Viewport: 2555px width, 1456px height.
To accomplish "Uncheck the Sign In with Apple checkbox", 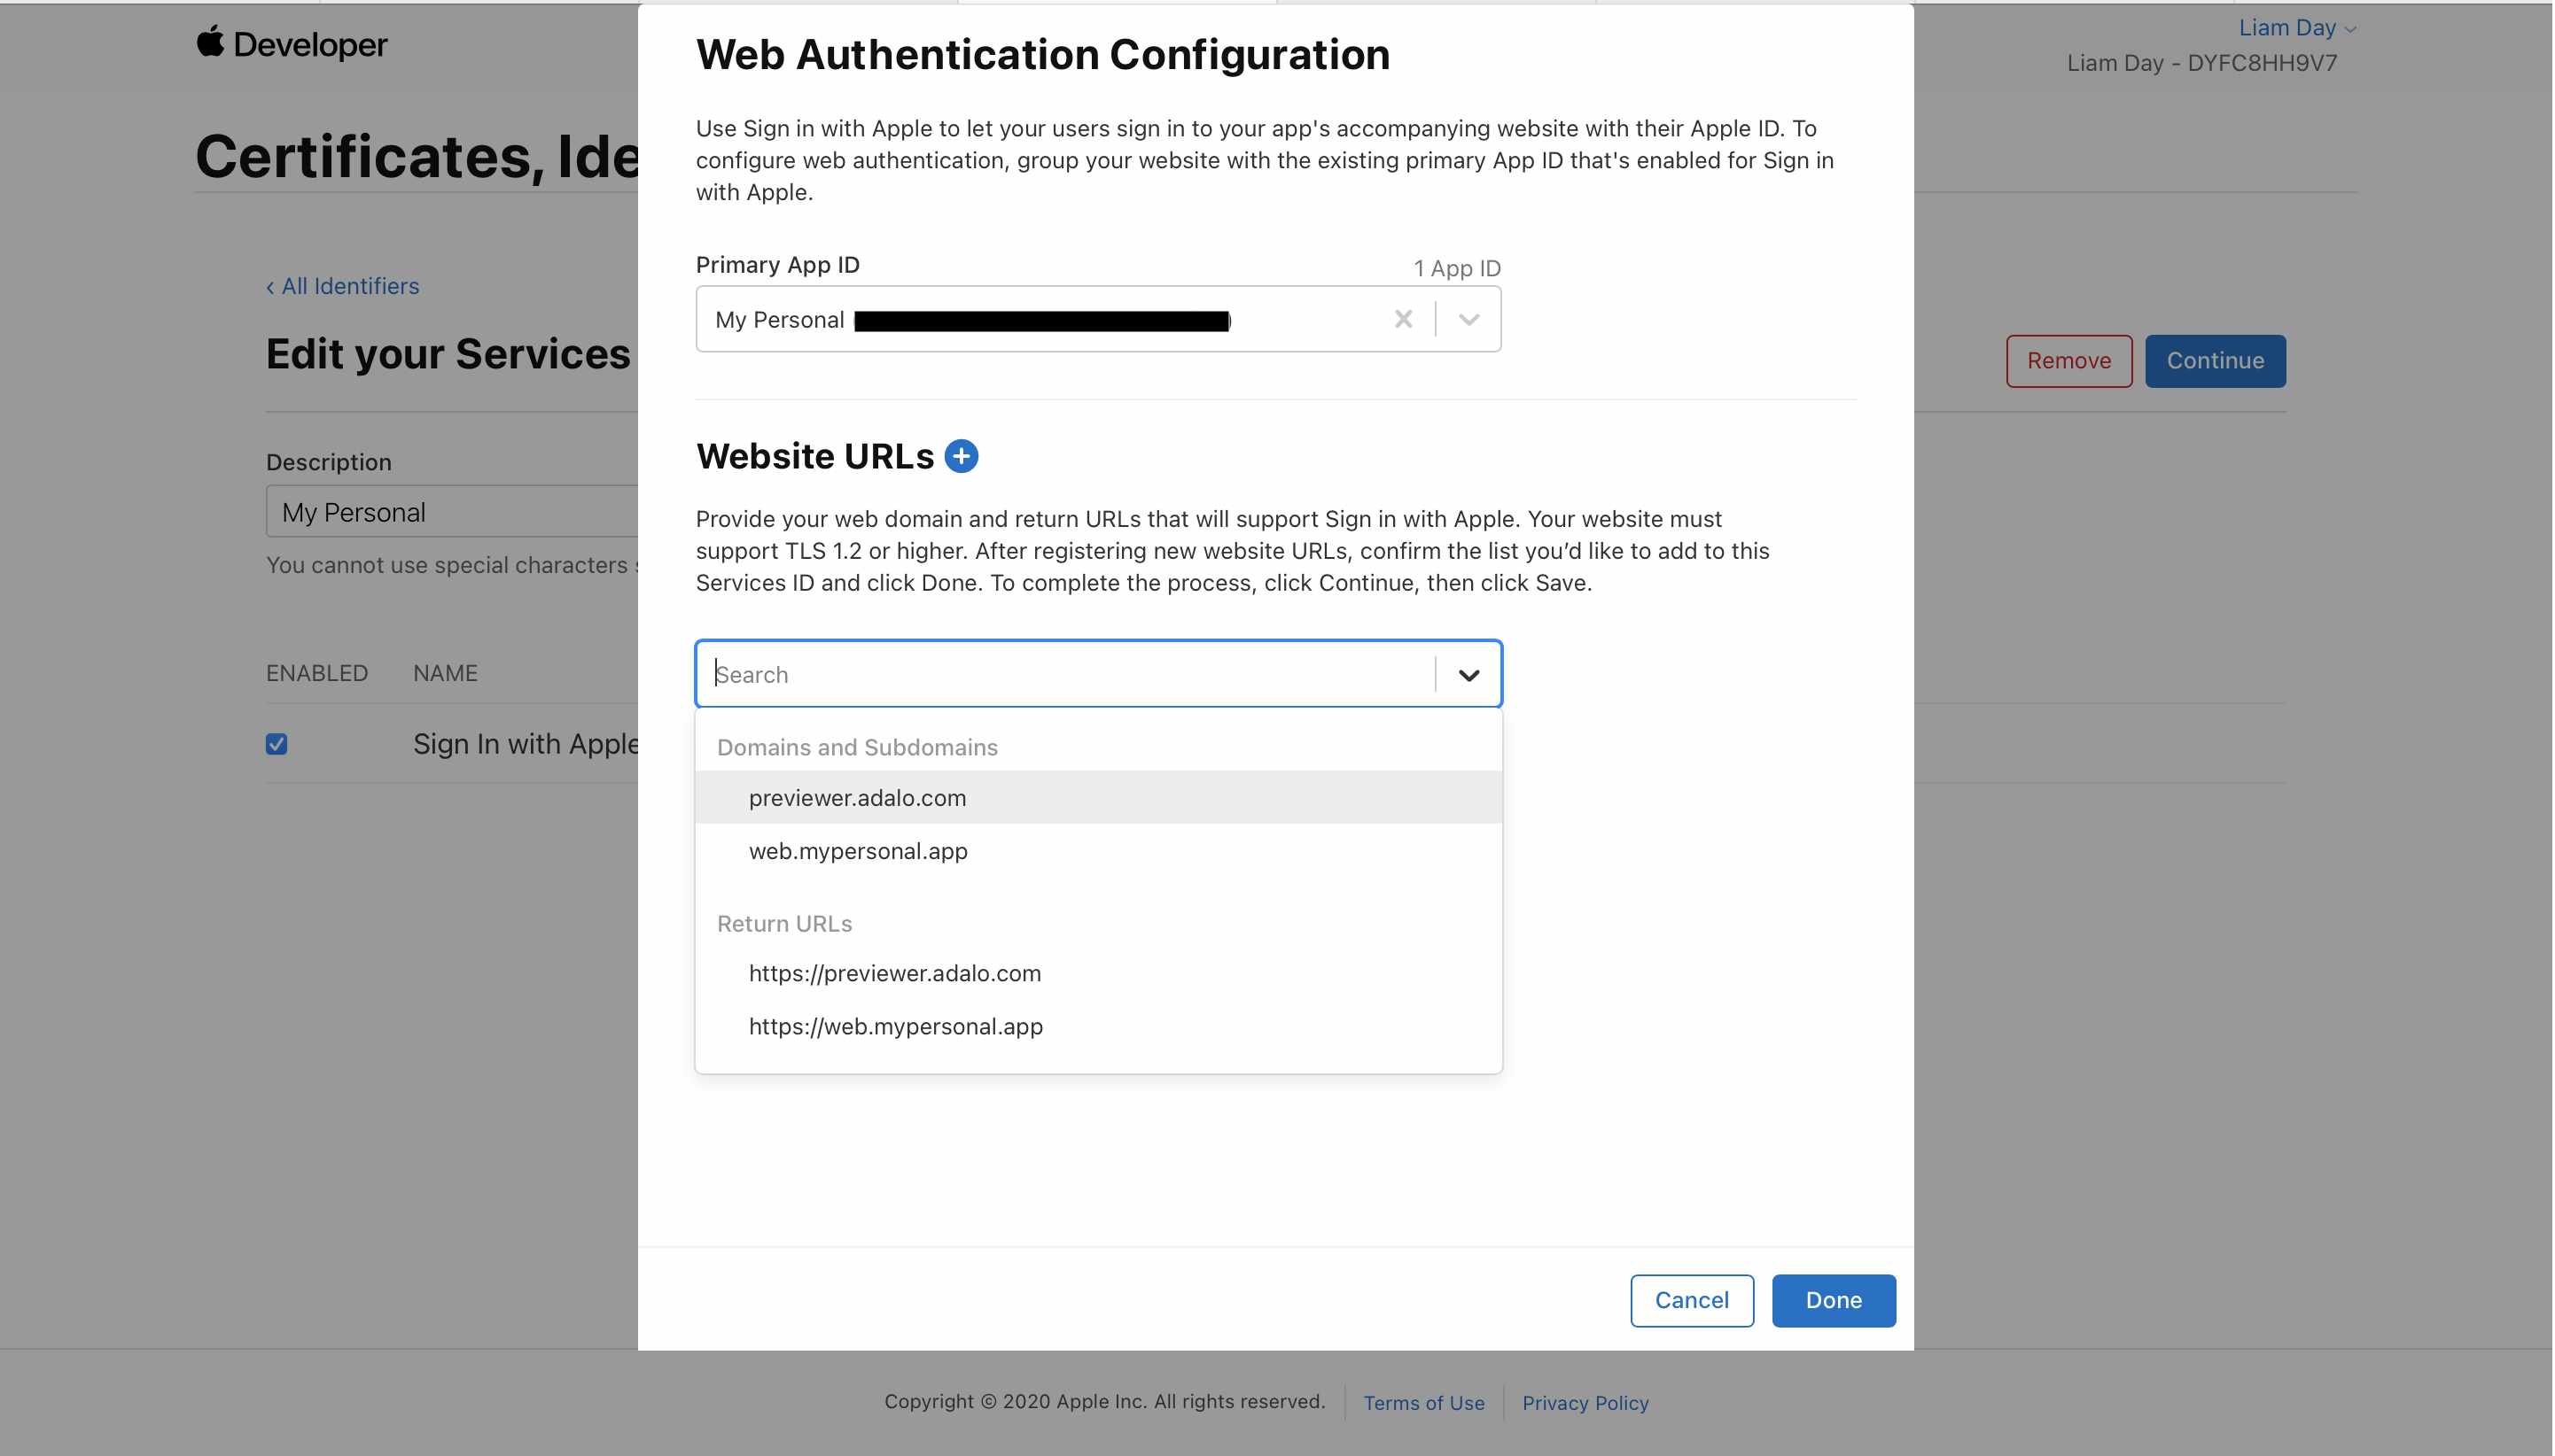I will point(277,744).
